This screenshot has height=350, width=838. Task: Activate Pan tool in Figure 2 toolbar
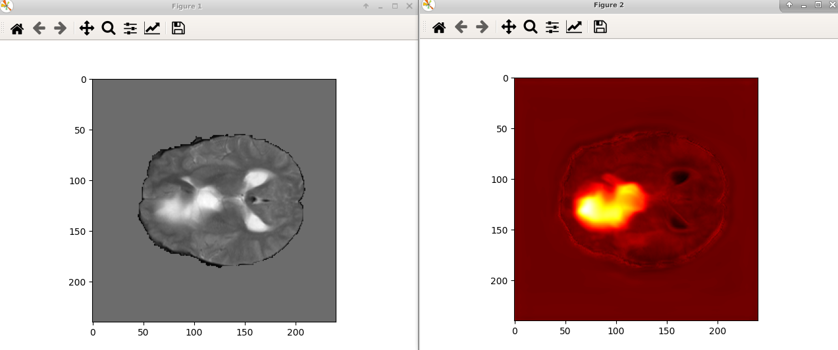point(508,27)
